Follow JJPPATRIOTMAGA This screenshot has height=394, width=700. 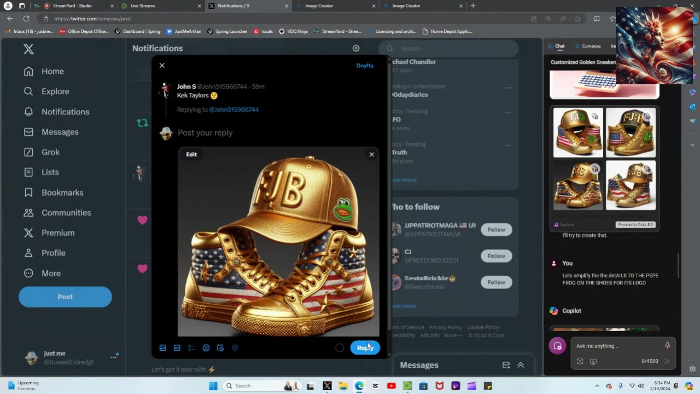496,230
